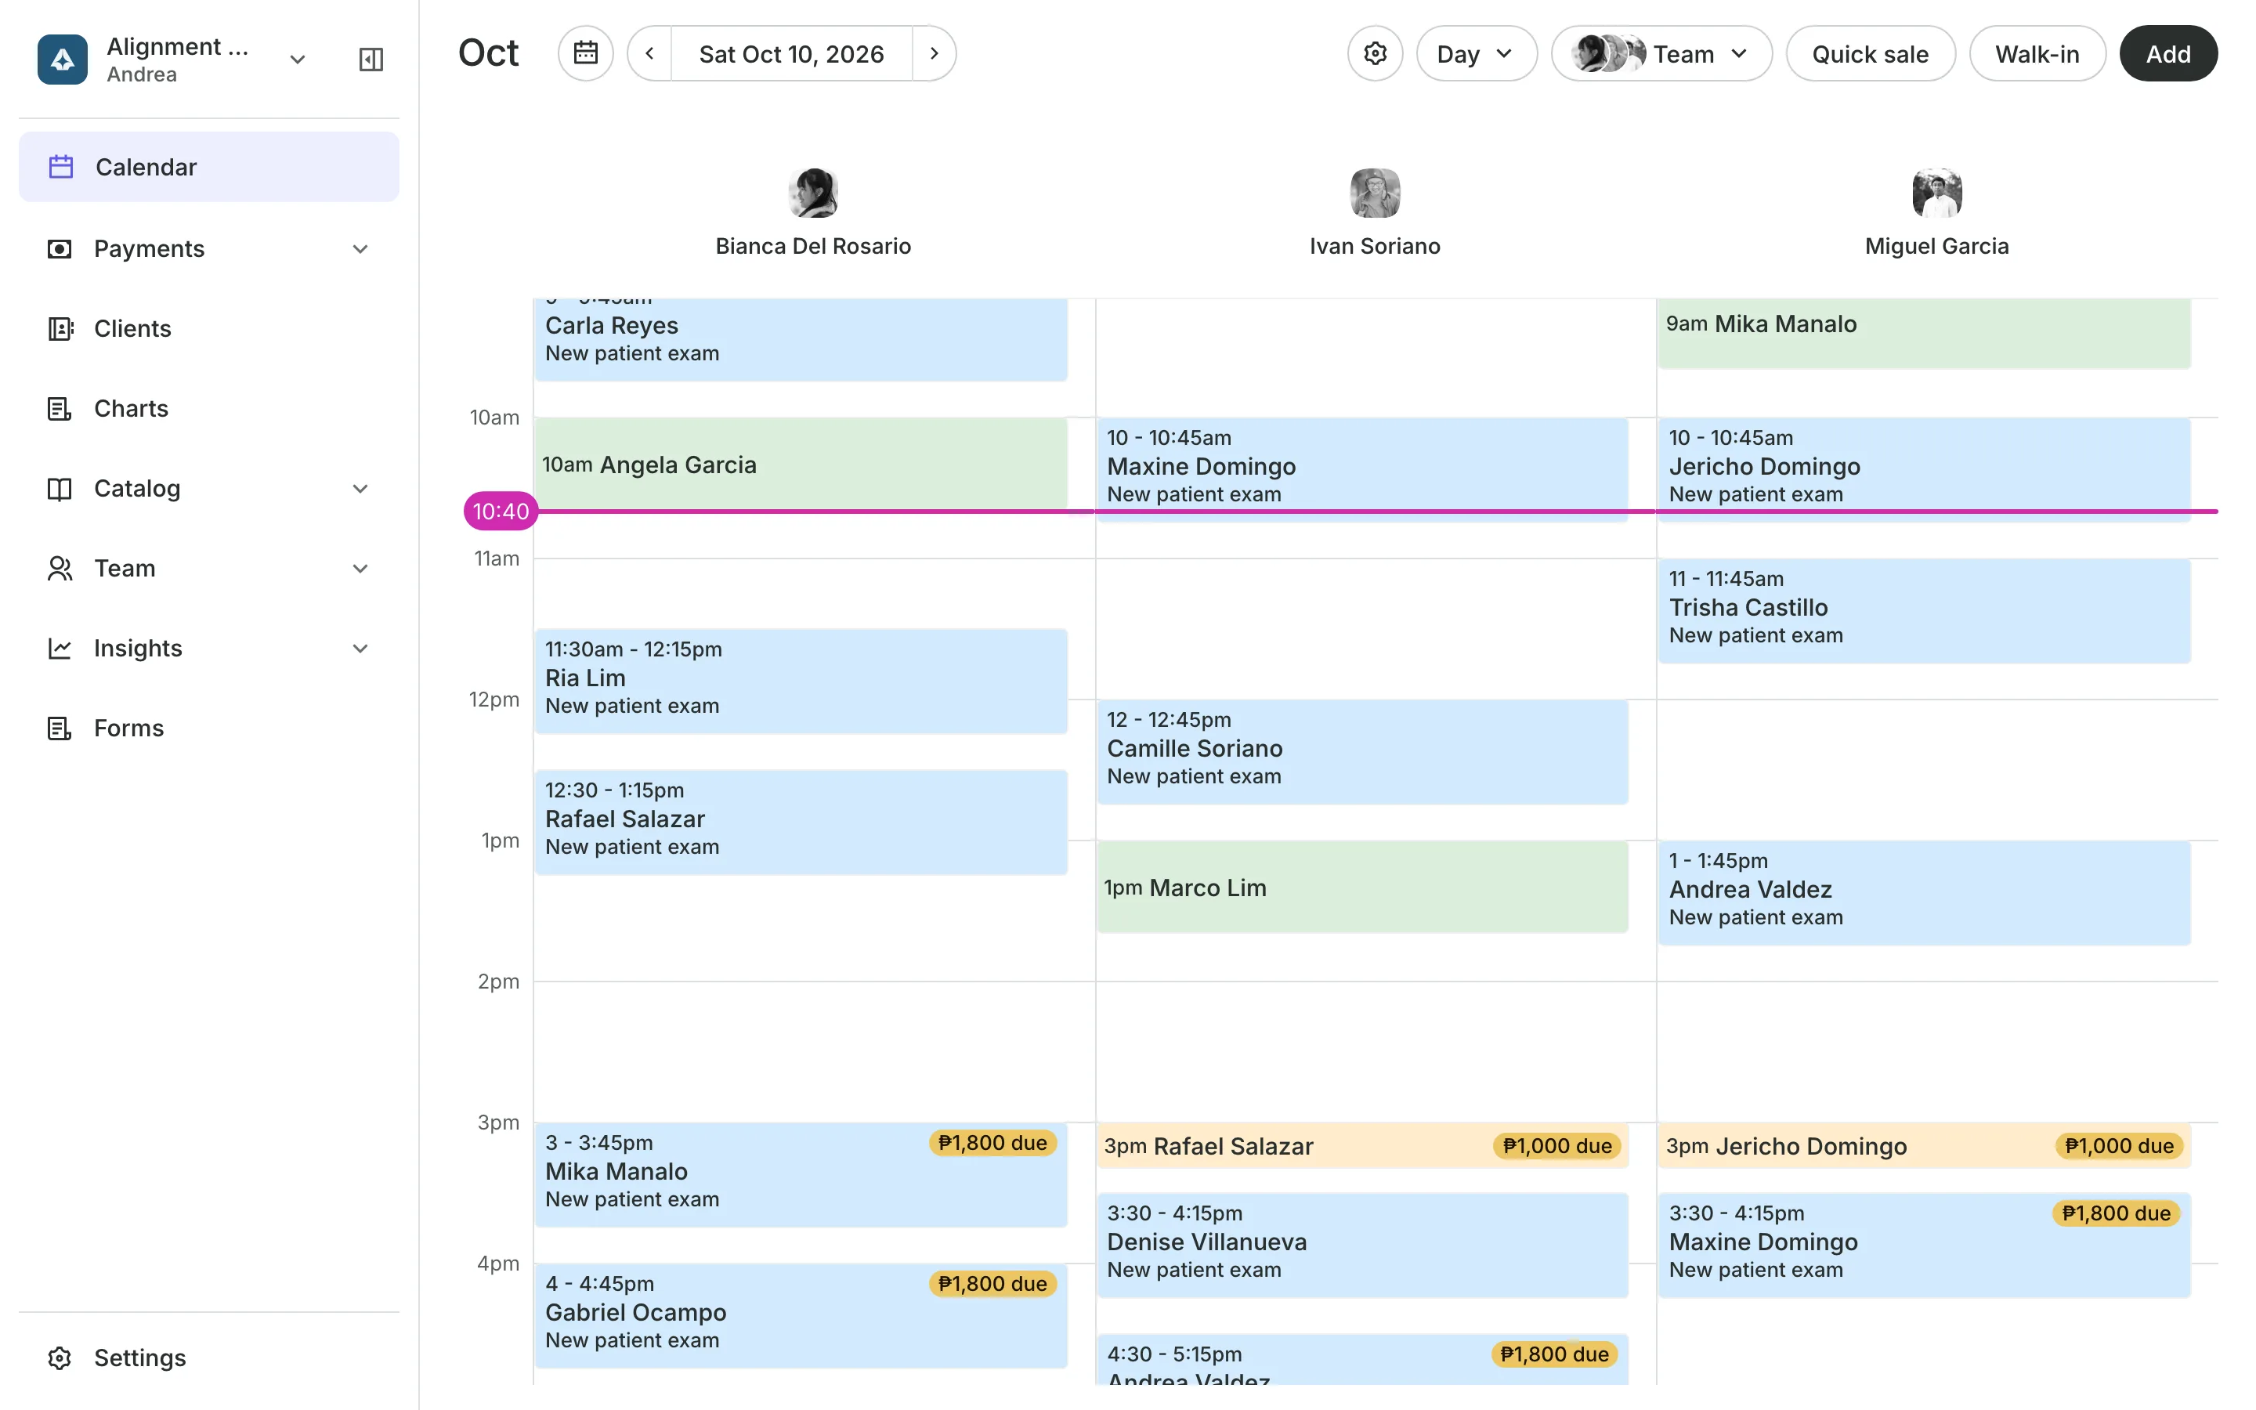Click Ivan Soriano's avatar
This screenshot has width=2256, height=1410.
[x=1375, y=193]
